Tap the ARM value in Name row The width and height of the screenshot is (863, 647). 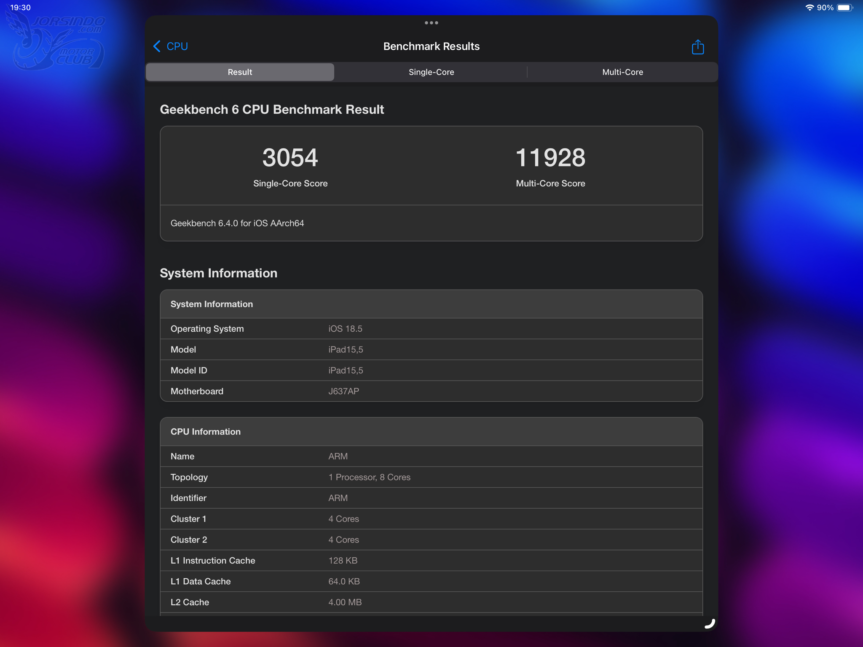point(338,456)
